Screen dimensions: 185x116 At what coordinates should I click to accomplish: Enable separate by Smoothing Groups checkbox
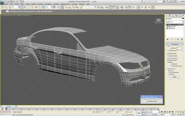[171, 66]
